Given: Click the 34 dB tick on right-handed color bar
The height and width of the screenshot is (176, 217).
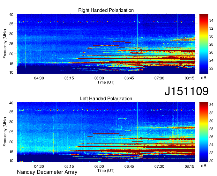Looking at the screenshot, I should pyautogui.click(x=211, y=20).
